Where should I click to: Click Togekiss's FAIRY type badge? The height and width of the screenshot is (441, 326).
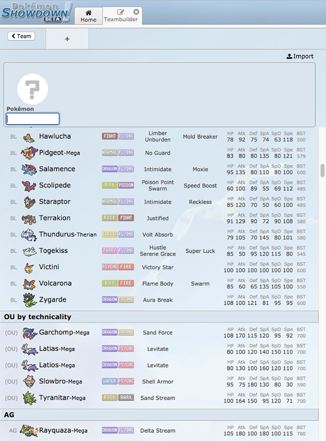pyautogui.click(x=110, y=250)
